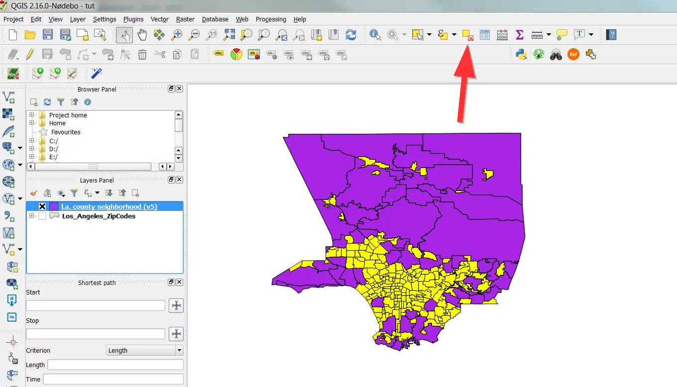Screen dimensions: 677x387
Task: Click the Zoom Full extent icon
Action: pos(229,35)
